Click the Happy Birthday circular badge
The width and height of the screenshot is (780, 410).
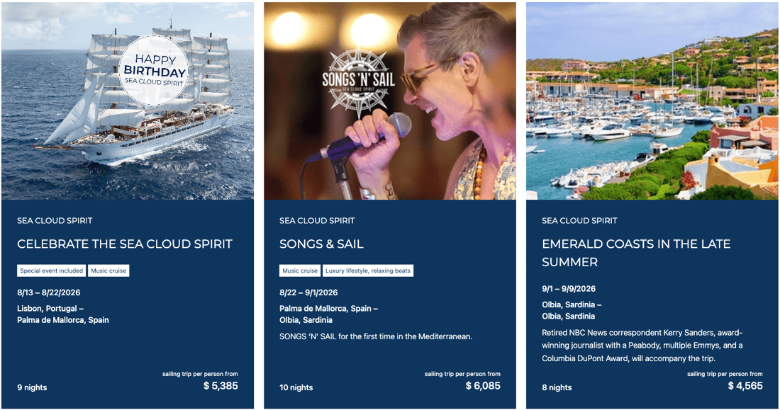(x=154, y=71)
